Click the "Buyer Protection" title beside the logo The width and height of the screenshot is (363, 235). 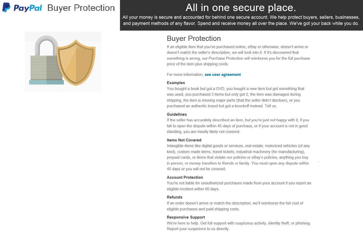coord(81,8)
